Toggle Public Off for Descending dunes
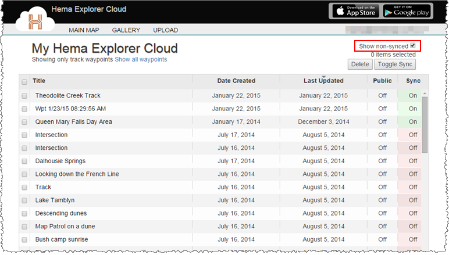 point(382,213)
